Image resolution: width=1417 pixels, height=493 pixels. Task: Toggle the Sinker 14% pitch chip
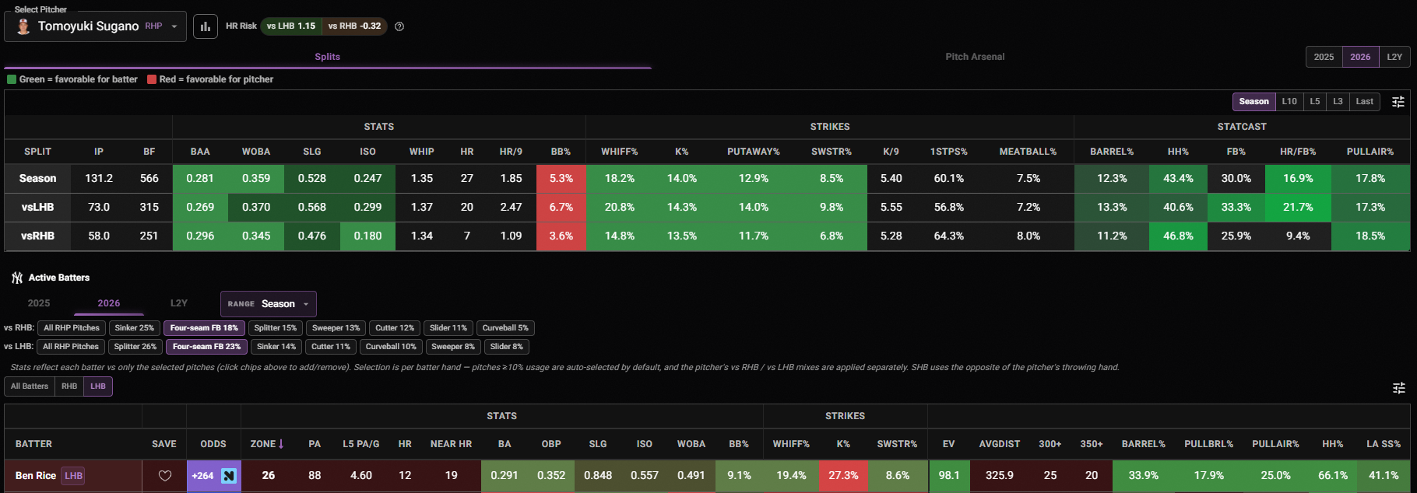click(x=276, y=347)
